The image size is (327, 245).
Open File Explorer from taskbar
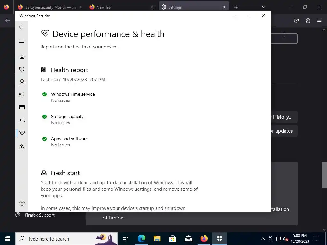coord(157,239)
